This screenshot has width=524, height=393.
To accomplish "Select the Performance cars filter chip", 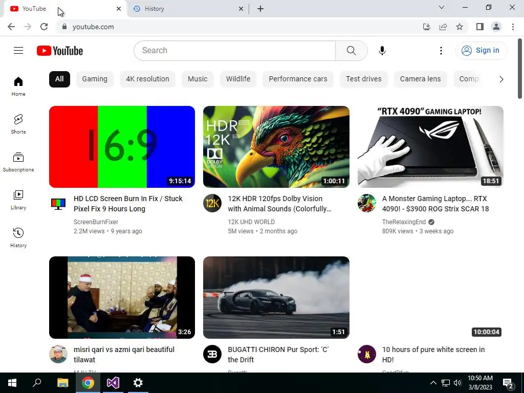I will pos(298,79).
